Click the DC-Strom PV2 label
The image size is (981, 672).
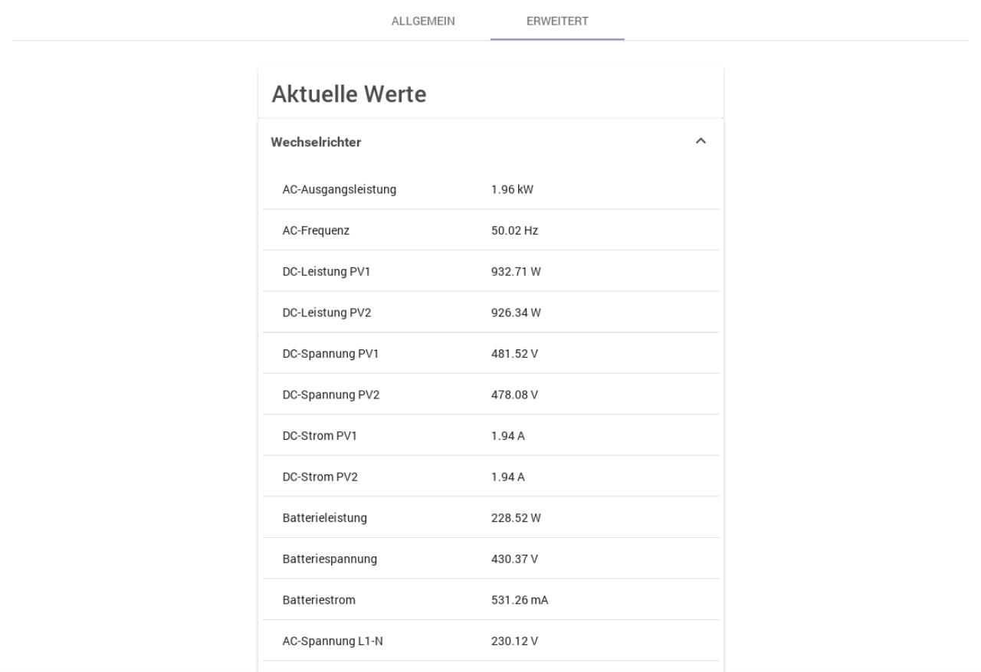click(320, 477)
